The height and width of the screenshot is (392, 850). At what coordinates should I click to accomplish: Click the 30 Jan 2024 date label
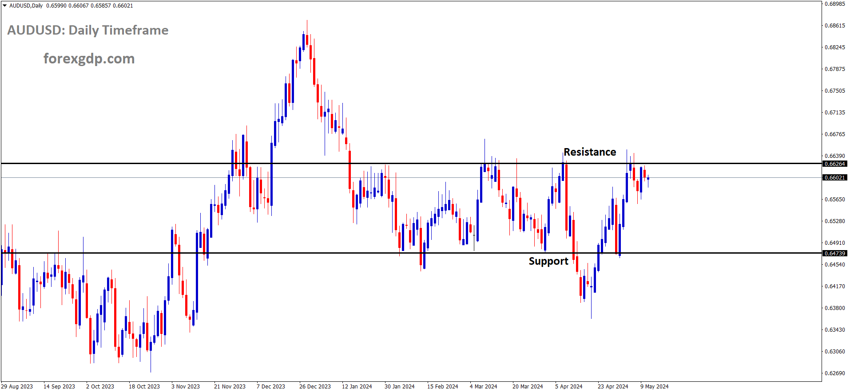[x=400, y=387]
